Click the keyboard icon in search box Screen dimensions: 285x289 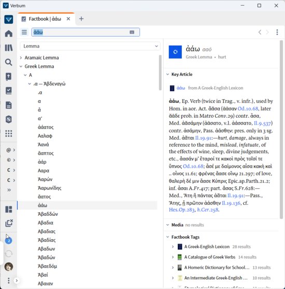(x=132, y=32)
